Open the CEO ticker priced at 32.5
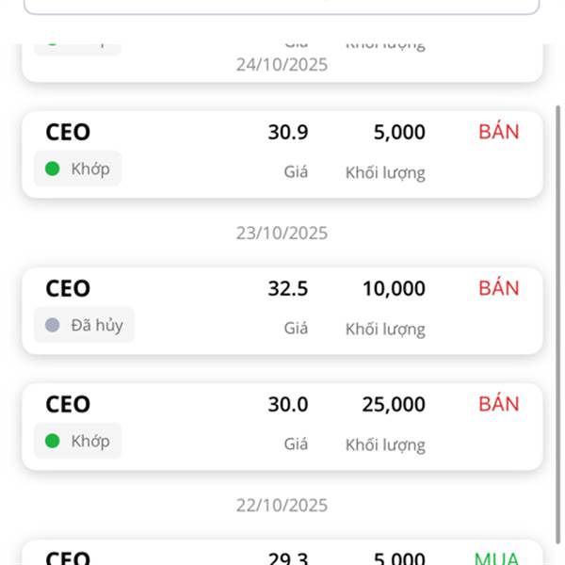Screen dimensions: 565x565 click(x=68, y=289)
